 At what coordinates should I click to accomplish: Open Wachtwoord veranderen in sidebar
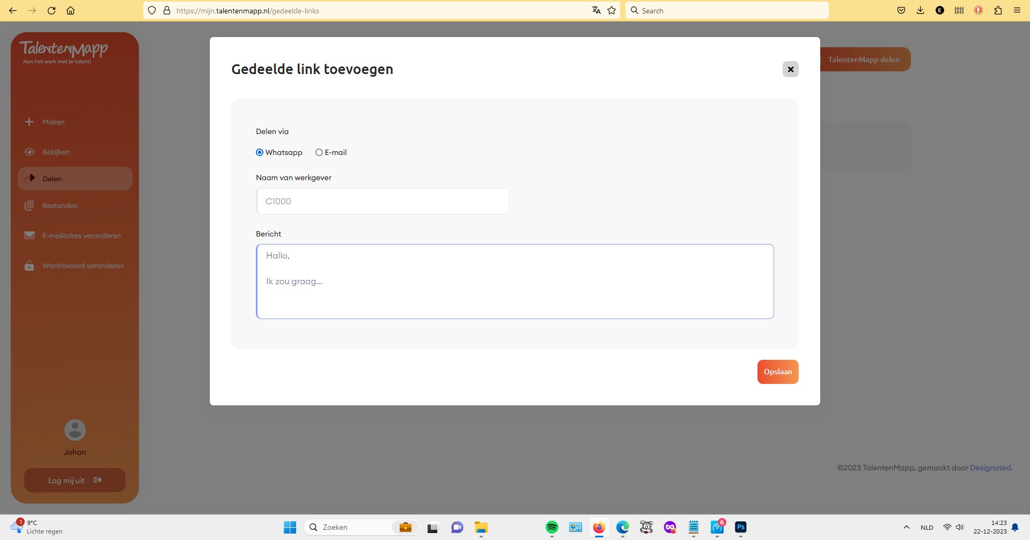(x=75, y=265)
